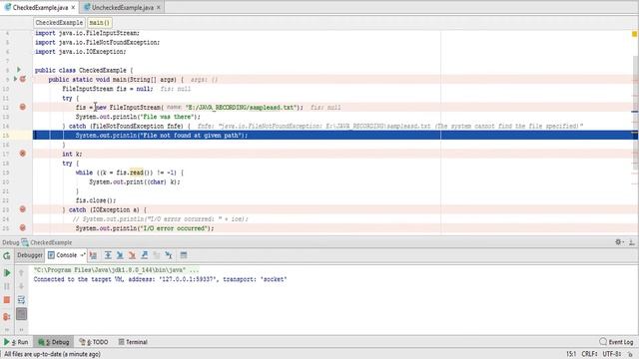Open the Run tool window
The image size is (639, 359).
tap(16, 342)
